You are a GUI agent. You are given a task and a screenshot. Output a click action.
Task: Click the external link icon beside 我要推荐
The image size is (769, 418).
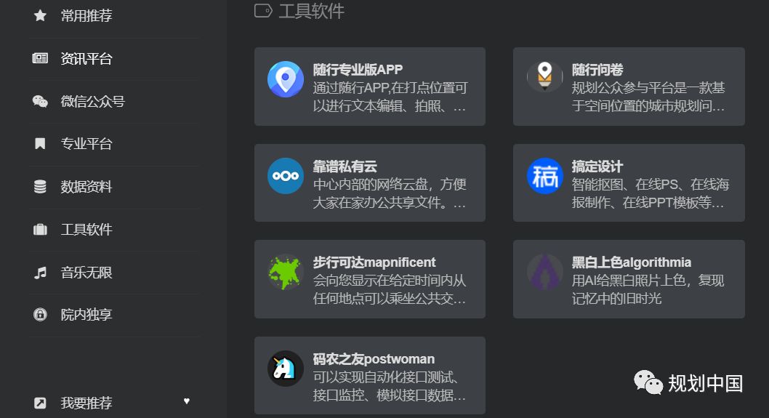(x=40, y=403)
